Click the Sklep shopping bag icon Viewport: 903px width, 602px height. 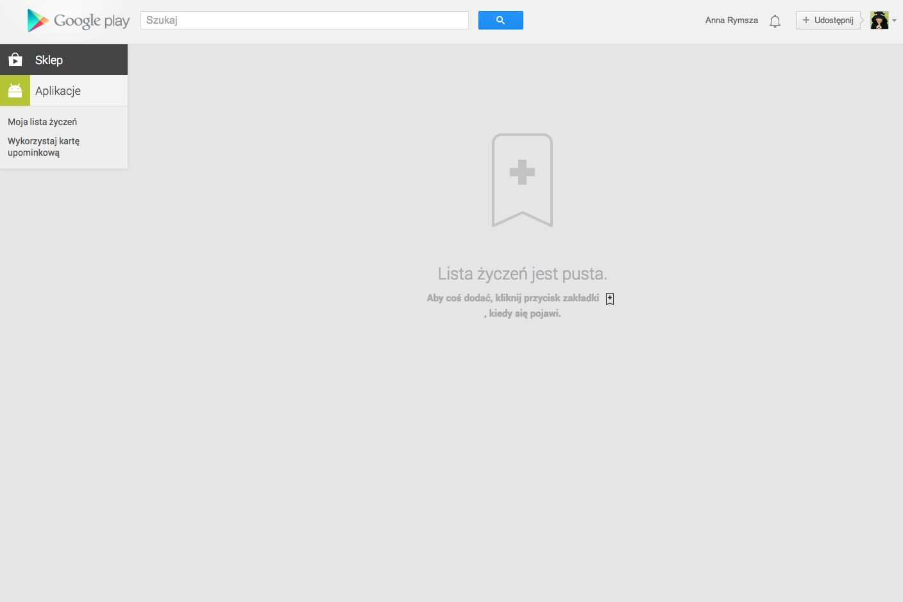click(15, 60)
